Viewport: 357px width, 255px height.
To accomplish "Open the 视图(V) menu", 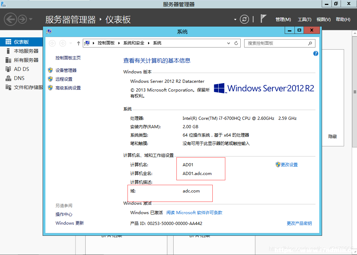I will tap(323, 20).
